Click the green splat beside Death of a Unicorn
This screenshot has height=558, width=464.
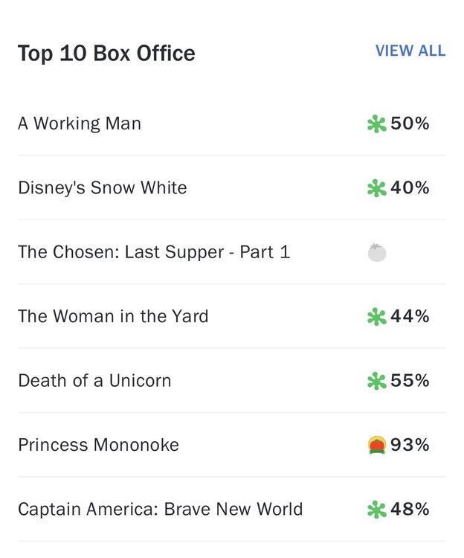377,381
